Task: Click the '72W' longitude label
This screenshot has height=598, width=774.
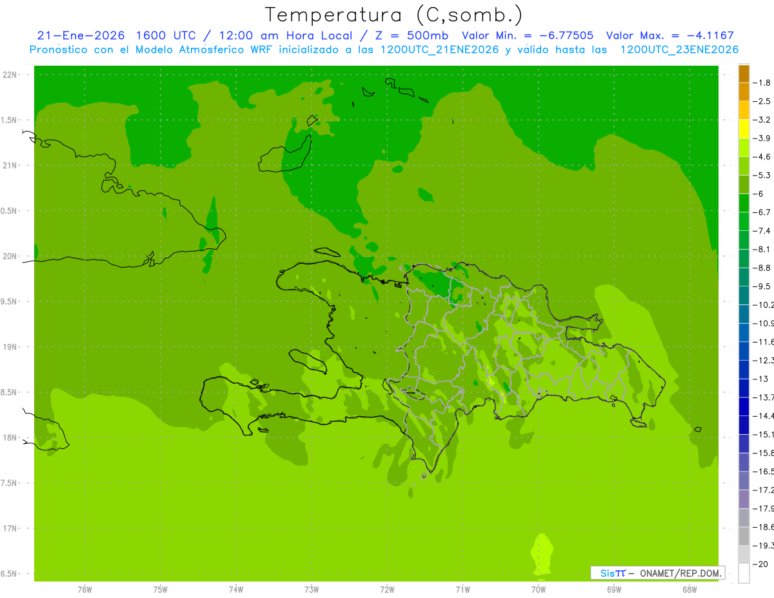Action: click(x=387, y=590)
